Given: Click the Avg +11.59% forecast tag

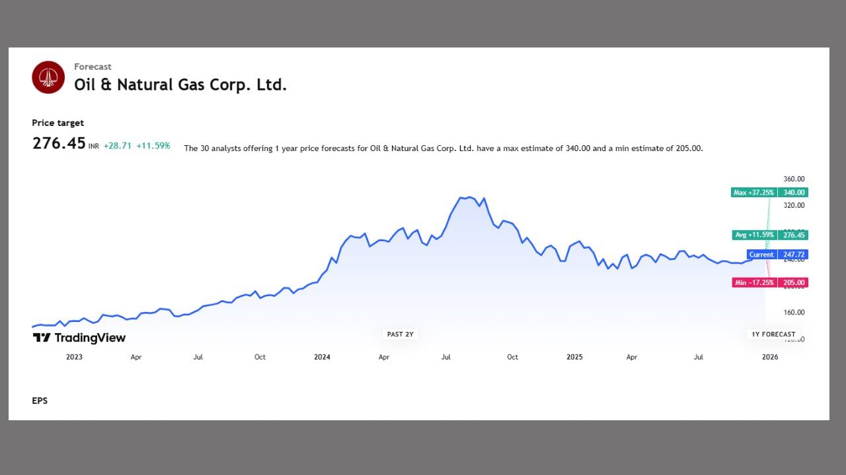Looking at the screenshot, I should point(754,235).
